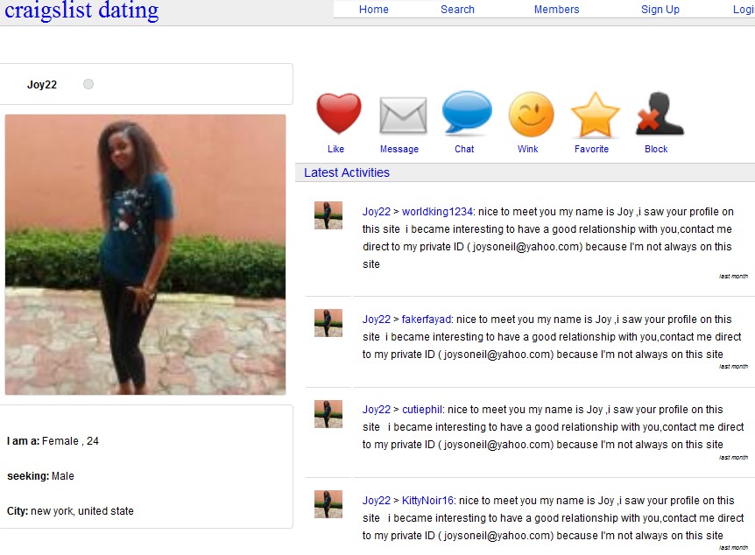
Task: Click the Chat text link
Action: click(464, 149)
